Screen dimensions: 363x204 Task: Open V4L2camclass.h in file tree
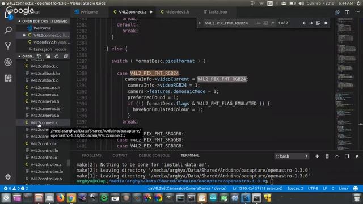43,87
